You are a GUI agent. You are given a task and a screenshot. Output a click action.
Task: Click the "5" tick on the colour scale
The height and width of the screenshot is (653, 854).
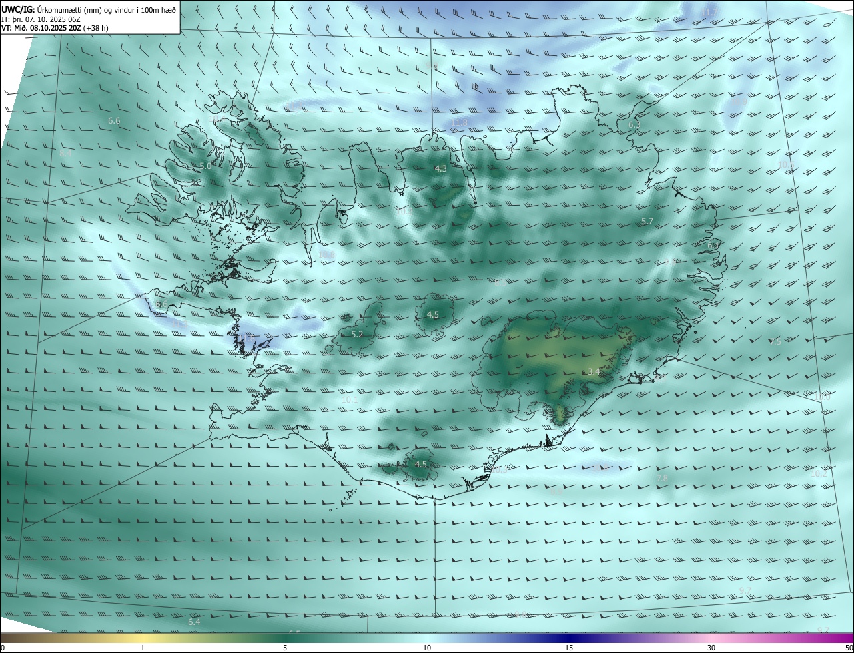click(x=285, y=648)
